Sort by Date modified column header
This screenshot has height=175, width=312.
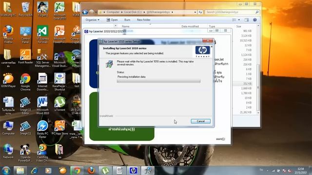(x=190, y=26)
